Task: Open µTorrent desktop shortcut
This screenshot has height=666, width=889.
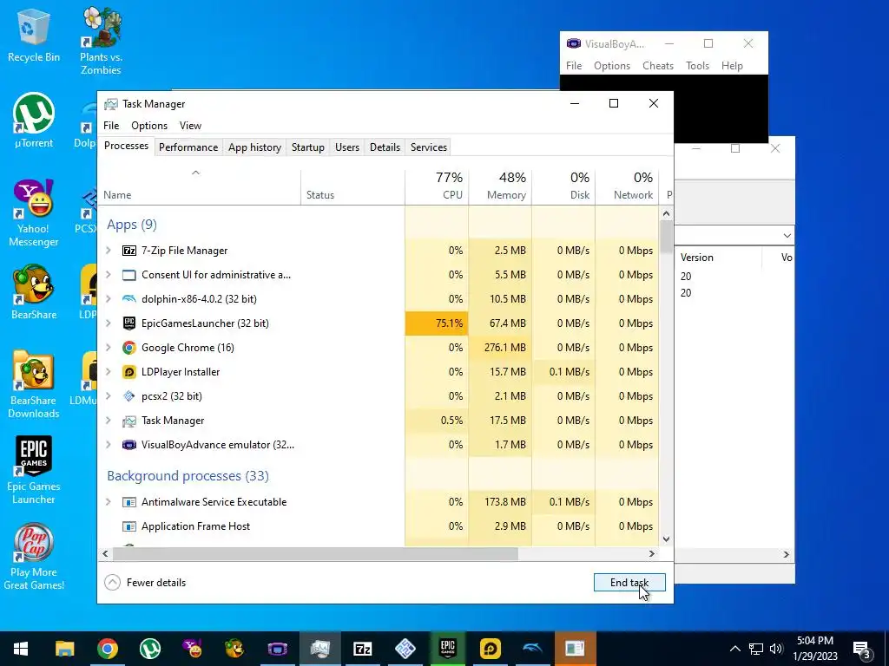Action: coord(34,121)
